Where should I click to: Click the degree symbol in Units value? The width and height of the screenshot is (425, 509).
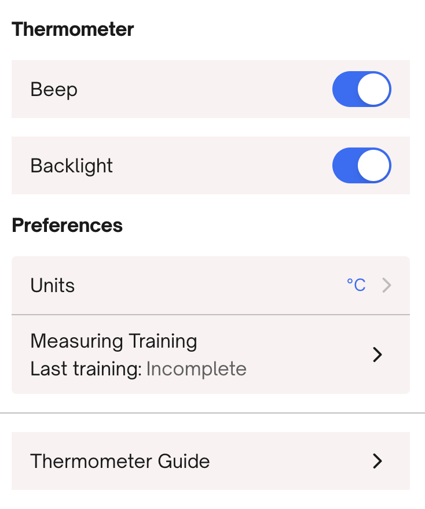pos(350,281)
